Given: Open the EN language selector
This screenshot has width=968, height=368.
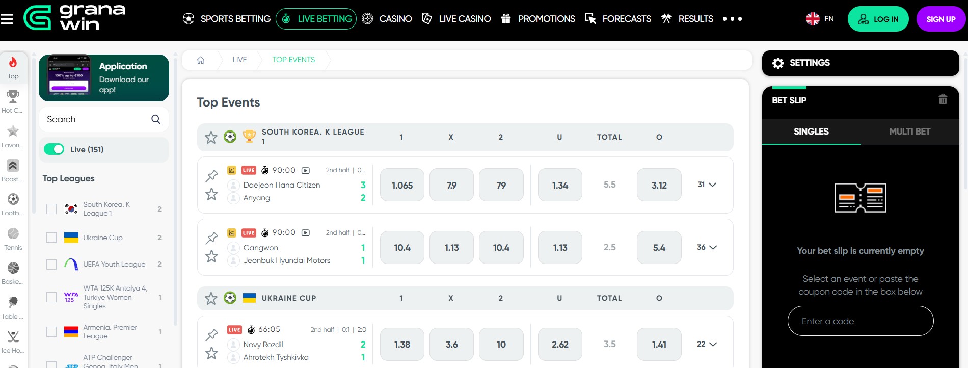Looking at the screenshot, I should 820,19.
